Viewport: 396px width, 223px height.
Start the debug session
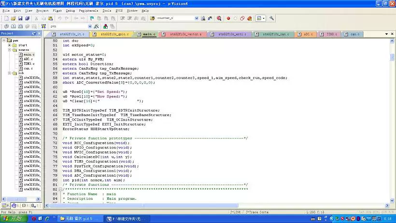(x=219, y=18)
